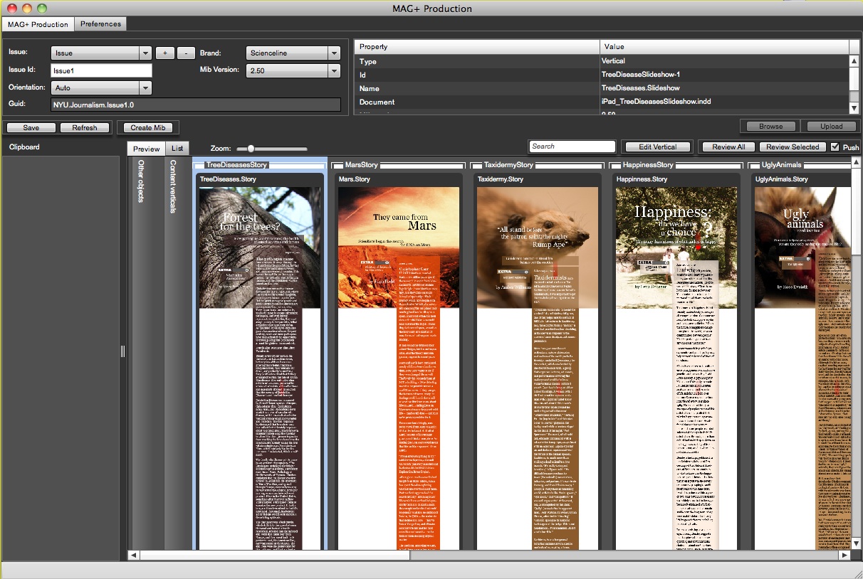863x579 pixels.
Task: Open the Content verticals vertical tab
Action: click(x=172, y=186)
